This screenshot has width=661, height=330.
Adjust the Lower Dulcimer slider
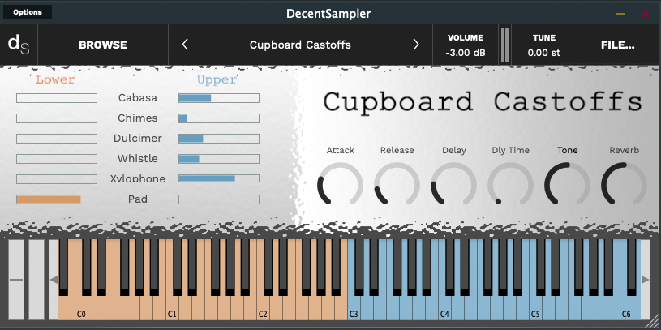tap(57, 139)
